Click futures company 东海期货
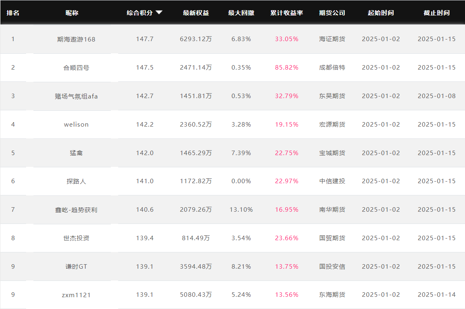Image resolution: width=465 pixels, height=309 pixels. pyautogui.click(x=332, y=295)
